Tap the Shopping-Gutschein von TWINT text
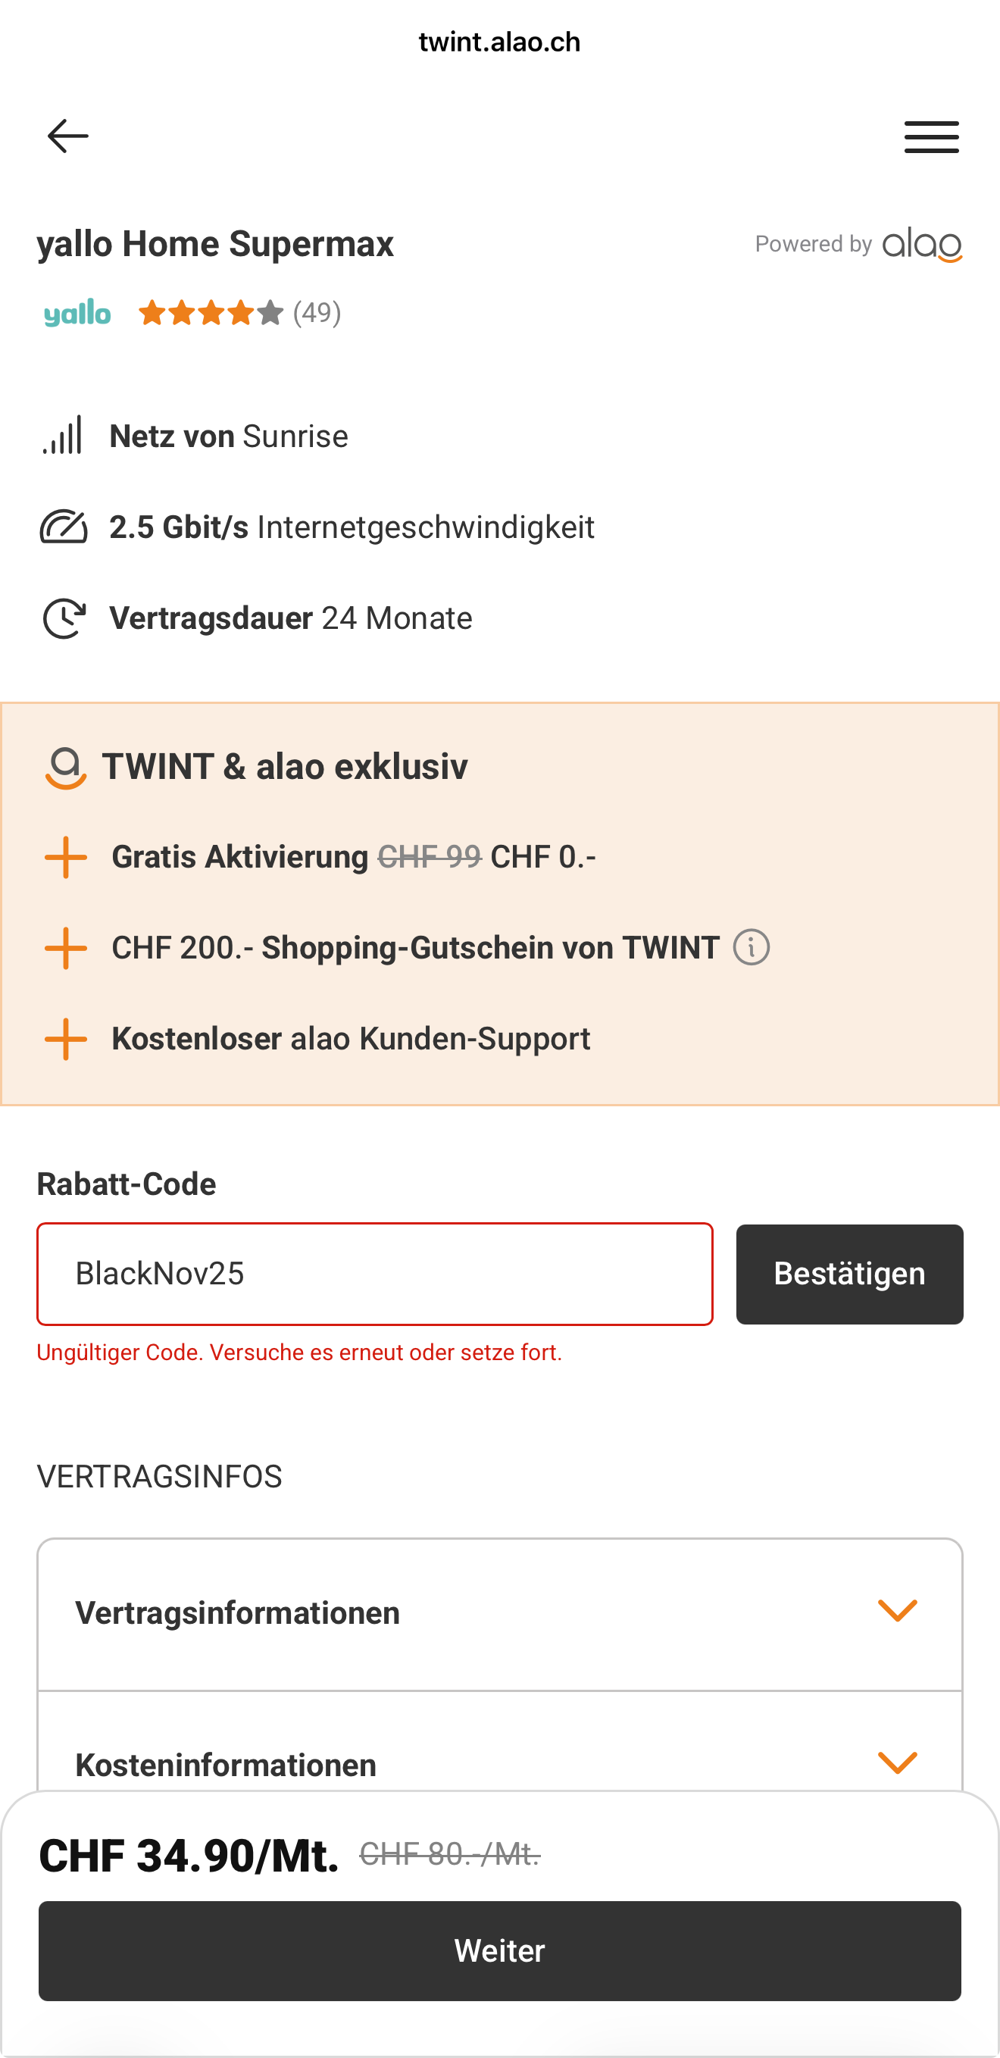Viewport: 1000px width, 2058px height. click(490, 949)
